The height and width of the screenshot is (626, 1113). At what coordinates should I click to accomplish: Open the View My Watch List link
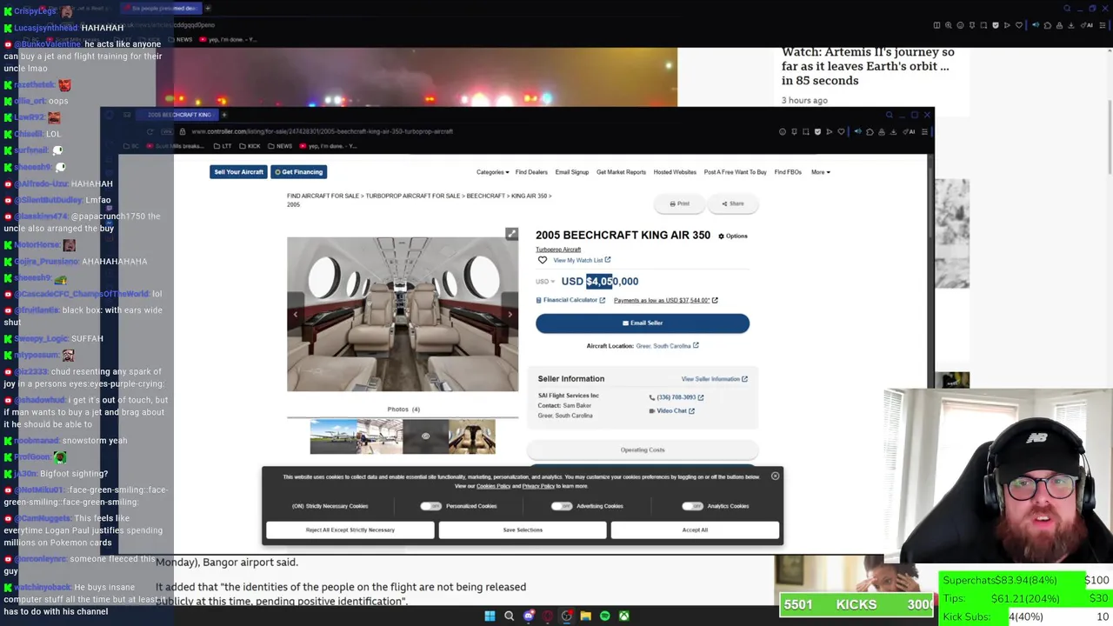coord(582,260)
